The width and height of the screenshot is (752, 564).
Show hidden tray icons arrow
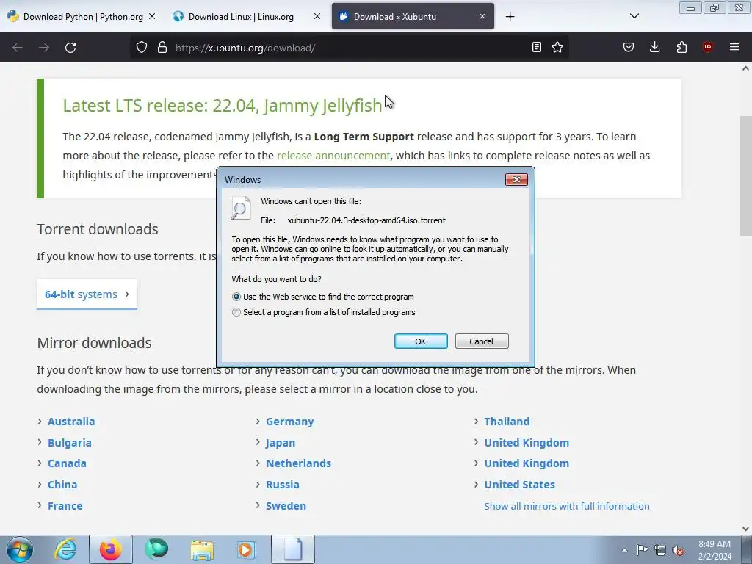[x=624, y=550]
